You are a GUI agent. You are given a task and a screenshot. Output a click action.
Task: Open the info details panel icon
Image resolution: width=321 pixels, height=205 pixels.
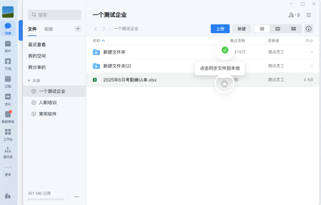308,29
